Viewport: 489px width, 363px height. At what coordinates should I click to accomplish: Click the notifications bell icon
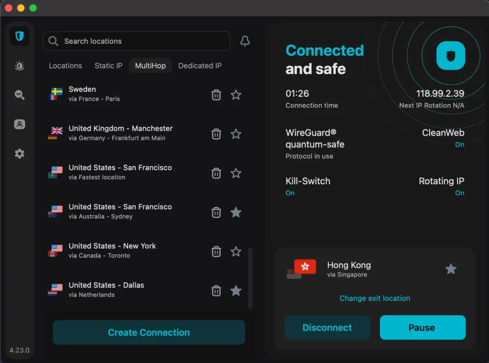click(245, 41)
